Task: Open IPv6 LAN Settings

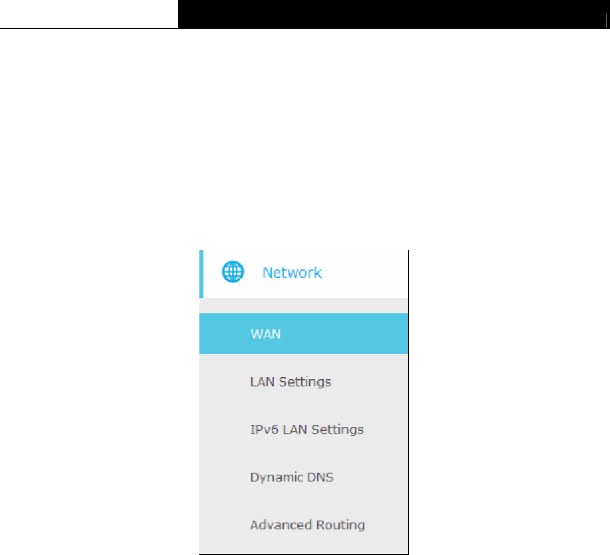Action: 303,429
